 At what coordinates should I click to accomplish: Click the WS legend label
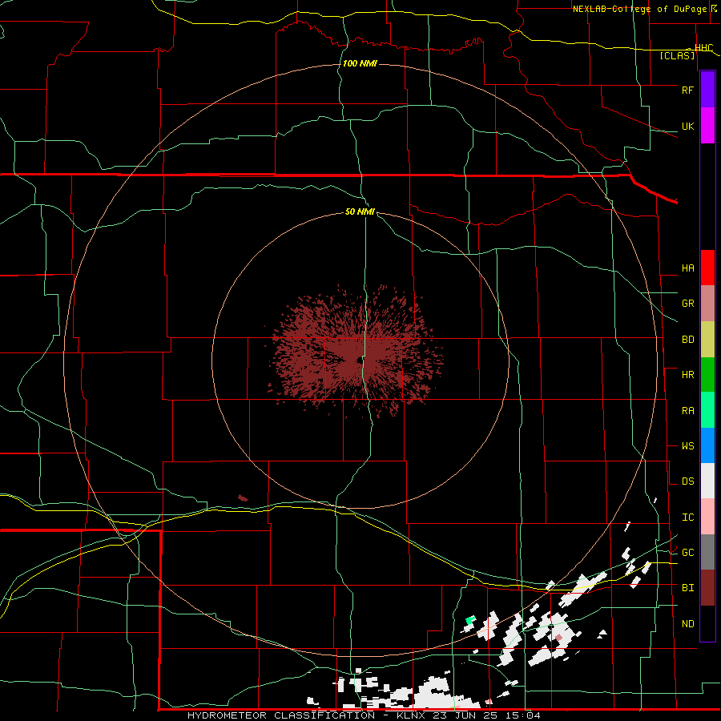(x=688, y=446)
